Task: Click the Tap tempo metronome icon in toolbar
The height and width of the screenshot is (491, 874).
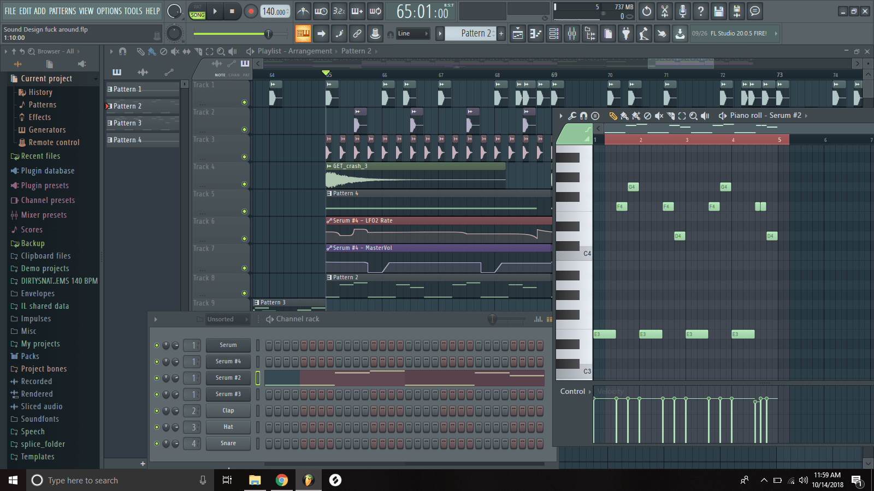Action: click(303, 11)
